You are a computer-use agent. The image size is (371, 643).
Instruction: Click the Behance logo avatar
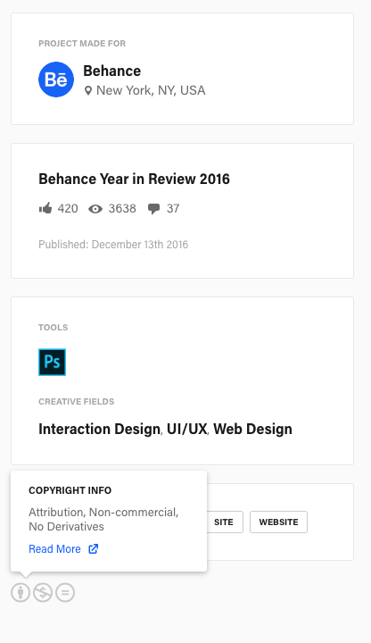(x=56, y=79)
